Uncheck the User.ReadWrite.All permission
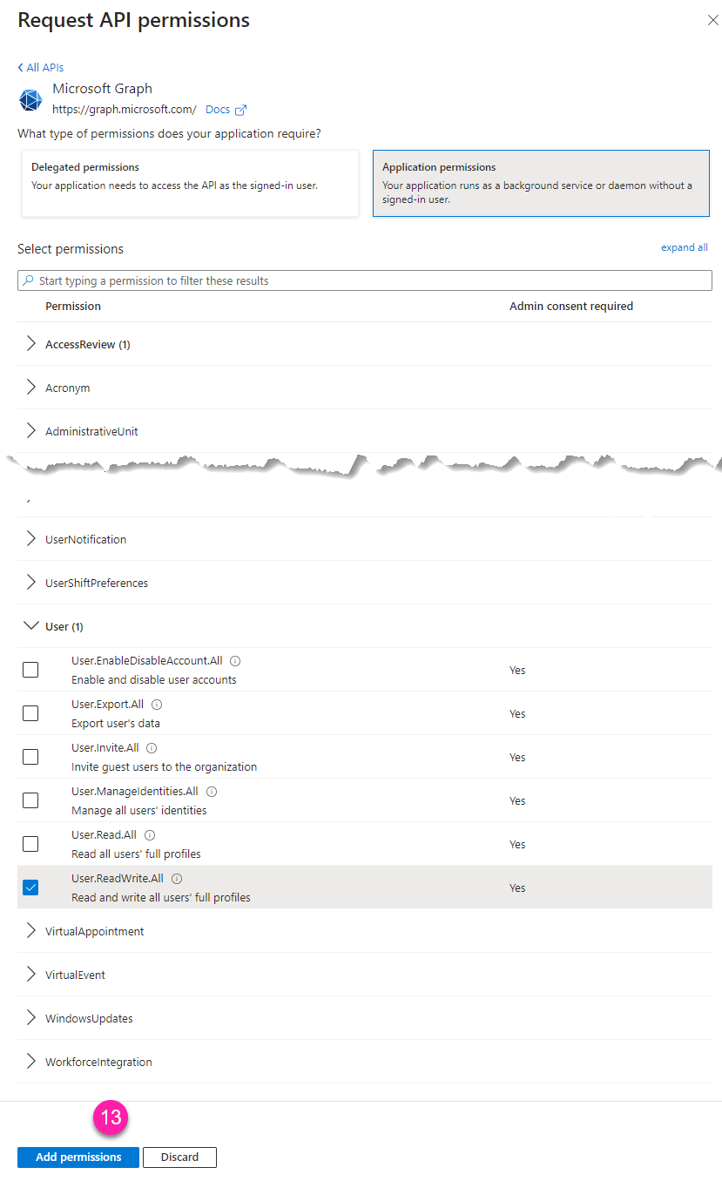 (30, 887)
